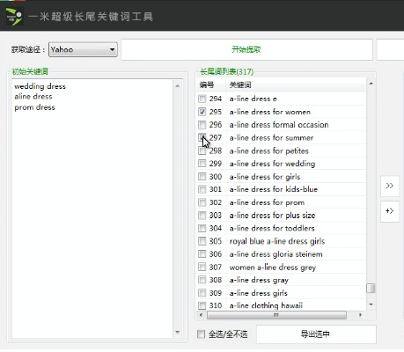Check the box for row 308

(202, 280)
